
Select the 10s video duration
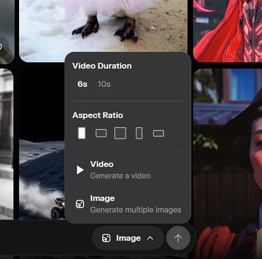[x=104, y=84]
